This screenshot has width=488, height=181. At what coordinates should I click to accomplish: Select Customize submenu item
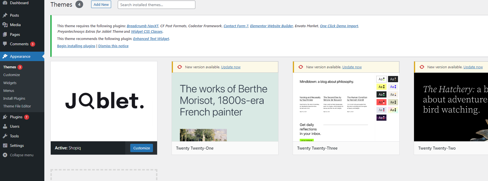[12, 75]
